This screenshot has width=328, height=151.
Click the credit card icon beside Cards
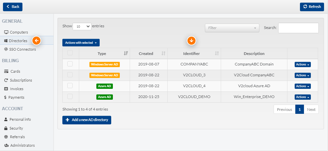6,71
